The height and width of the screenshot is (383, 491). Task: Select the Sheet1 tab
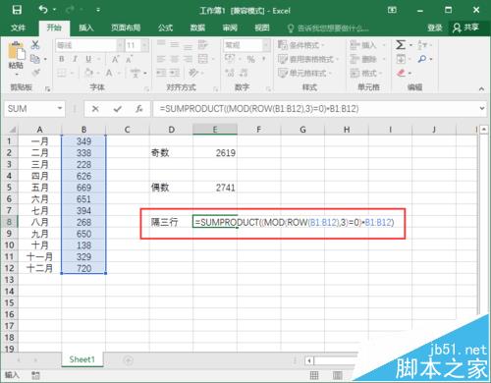coord(82,359)
